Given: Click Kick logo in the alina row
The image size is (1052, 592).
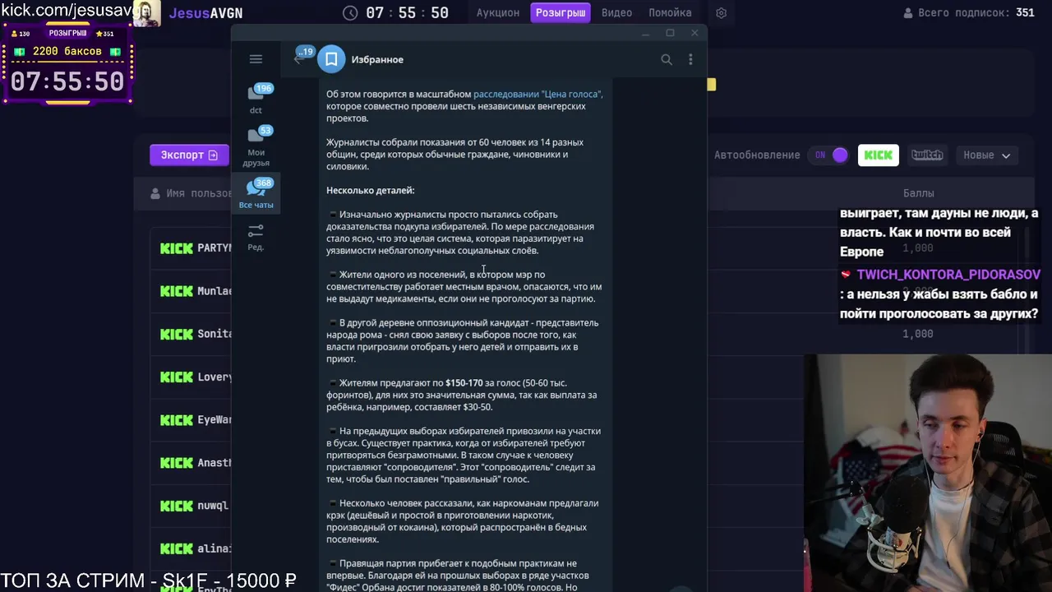Looking at the screenshot, I should tap(177, 548).
